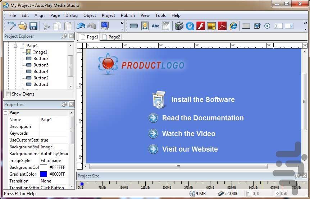Collapse the Page properties category
The width and height of the screenshot is (310, 199).
click(x=6, y=113)
